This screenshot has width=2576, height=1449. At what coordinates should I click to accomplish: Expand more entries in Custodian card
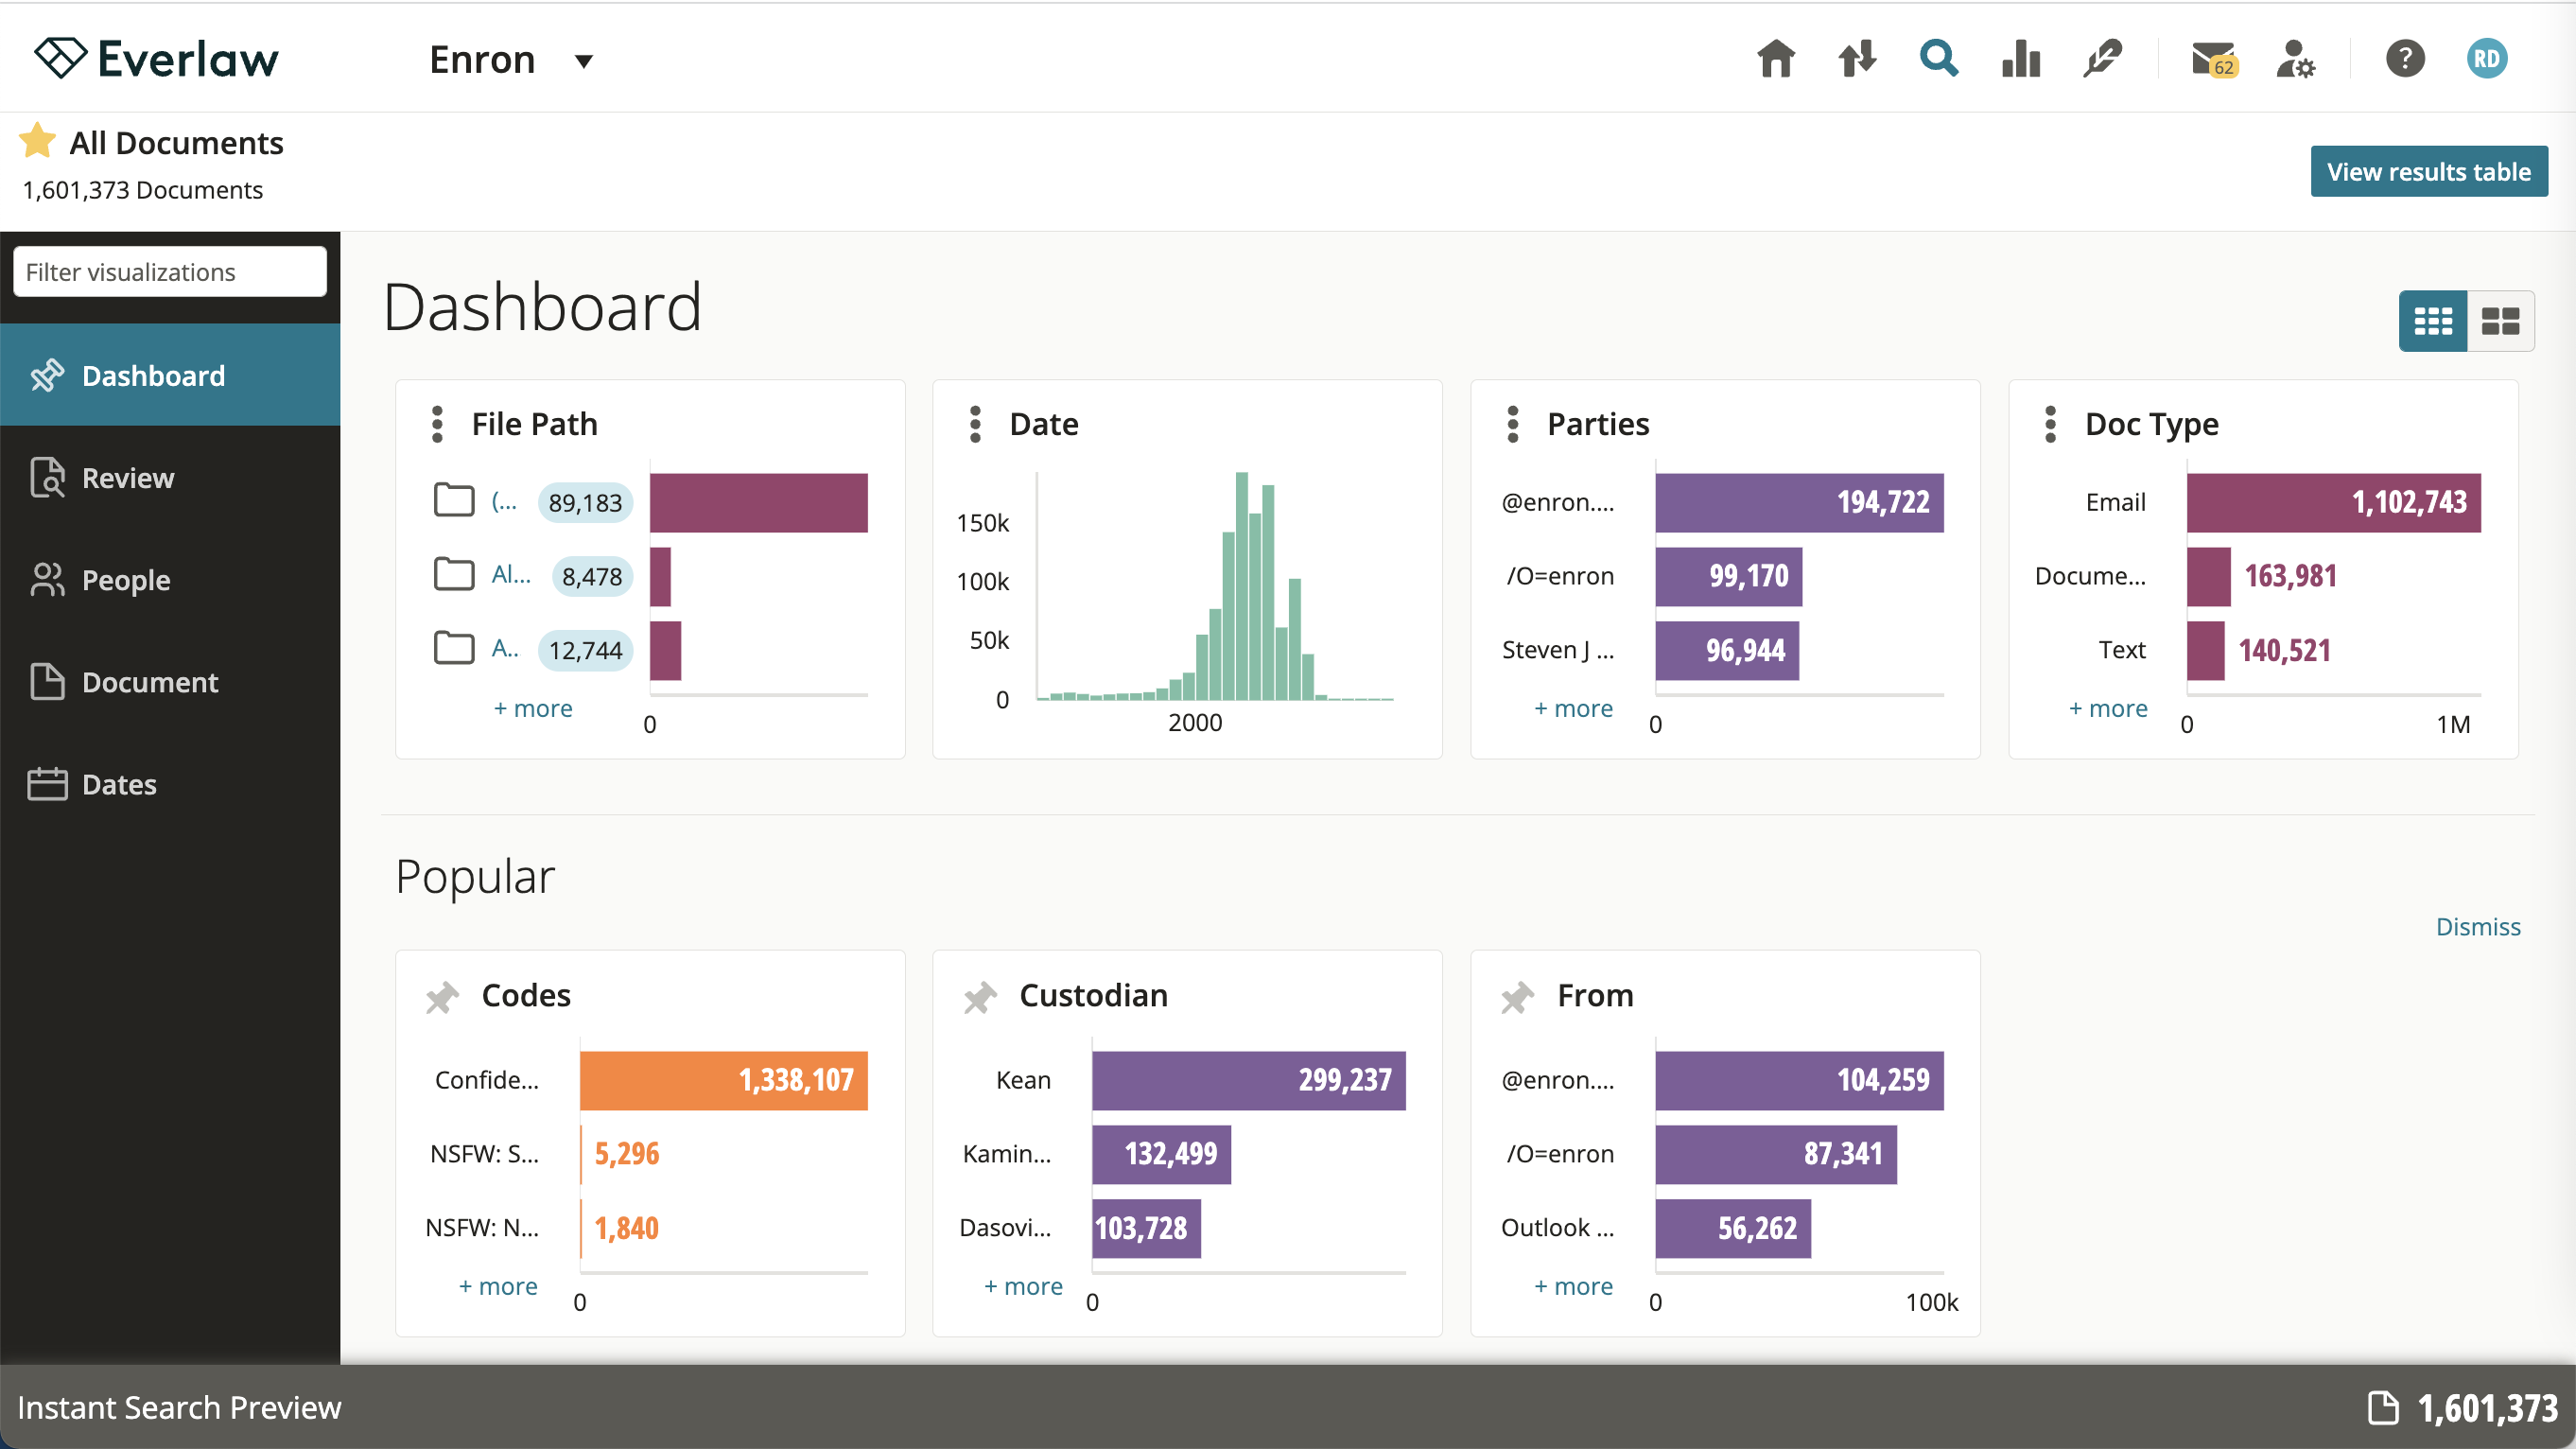(x=1023, y=1286)
